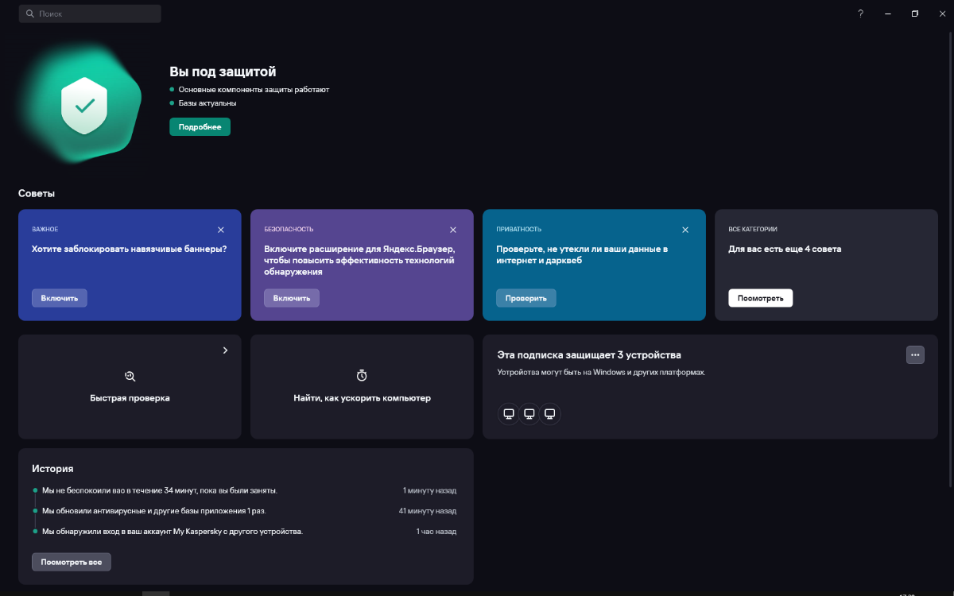Screen dimensions: 954x596
Task: Open full history with Посмотреть все
Action: [x=72, y=562]
